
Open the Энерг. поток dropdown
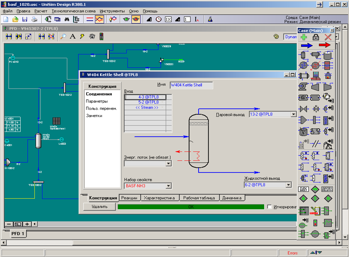point(168,164)
